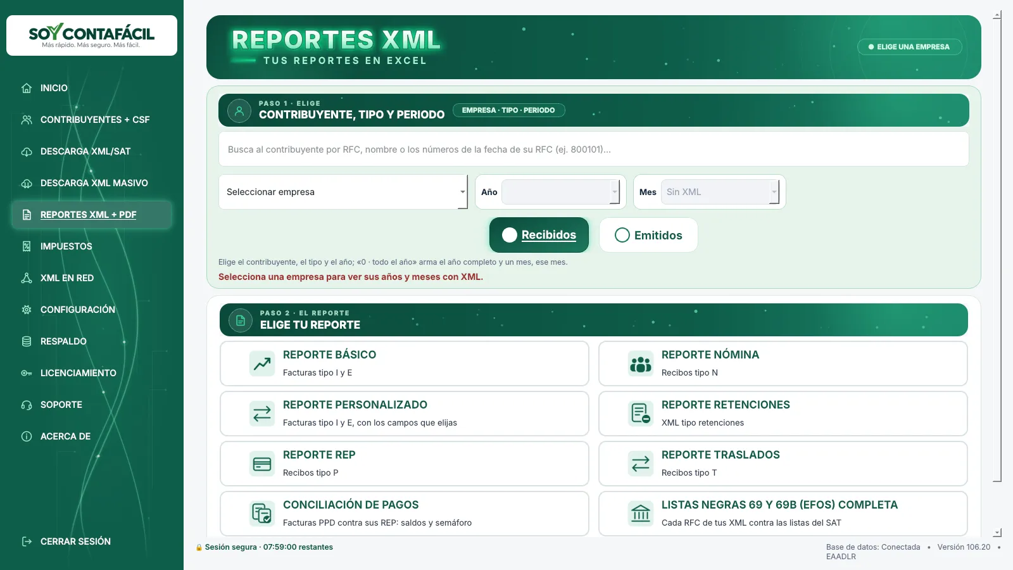Click the Reporte Personalizado arrows icon
Screen dimensions: 1013x570
[262, 414]
